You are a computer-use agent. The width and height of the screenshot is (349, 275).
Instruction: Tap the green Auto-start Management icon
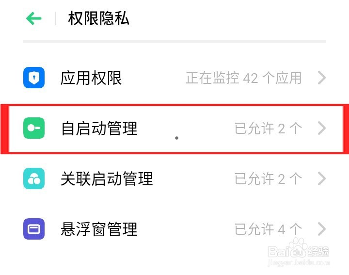[34, 128]
